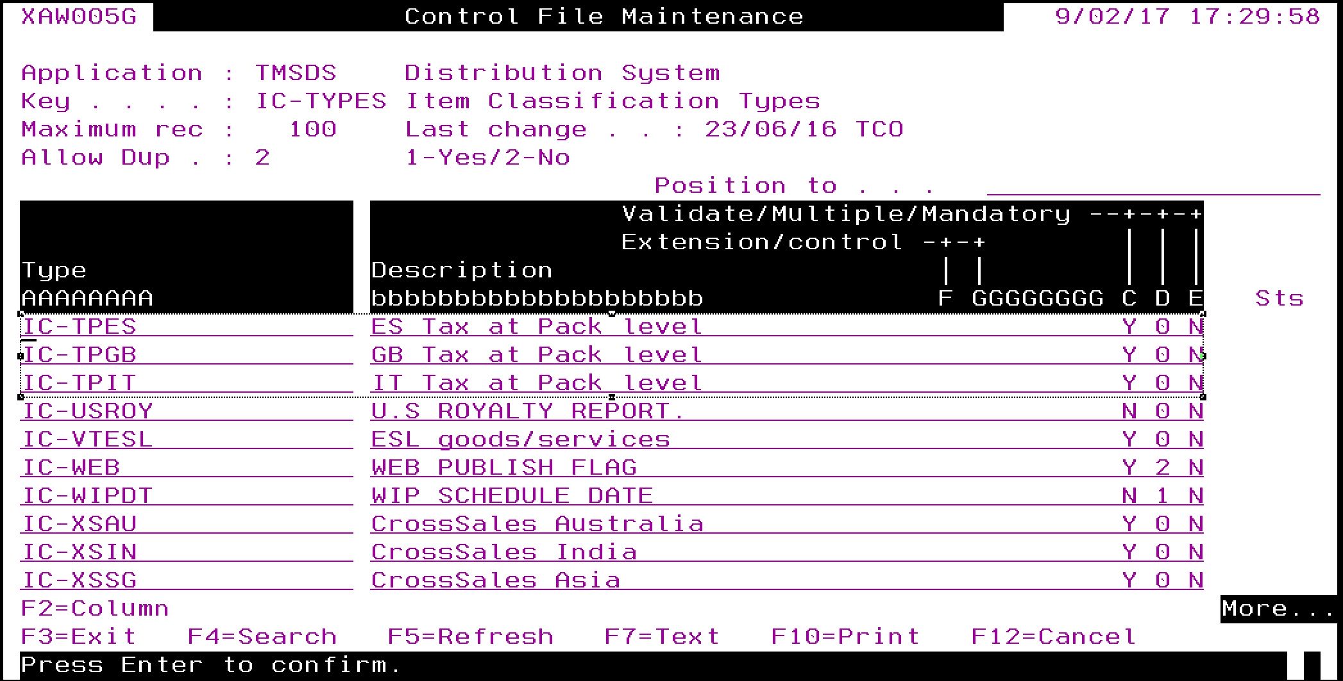Click Validate value N in IC-WIPDT row
1343x681 pixels.
tap(1129, 495)
